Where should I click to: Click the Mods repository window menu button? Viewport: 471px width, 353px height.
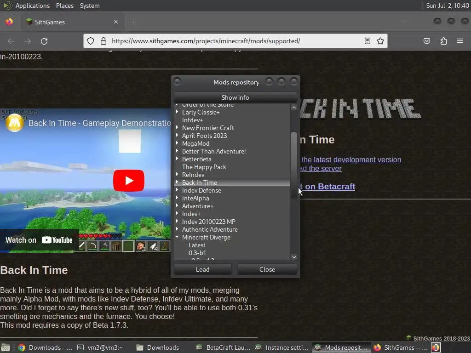click(x=177, y=81)
